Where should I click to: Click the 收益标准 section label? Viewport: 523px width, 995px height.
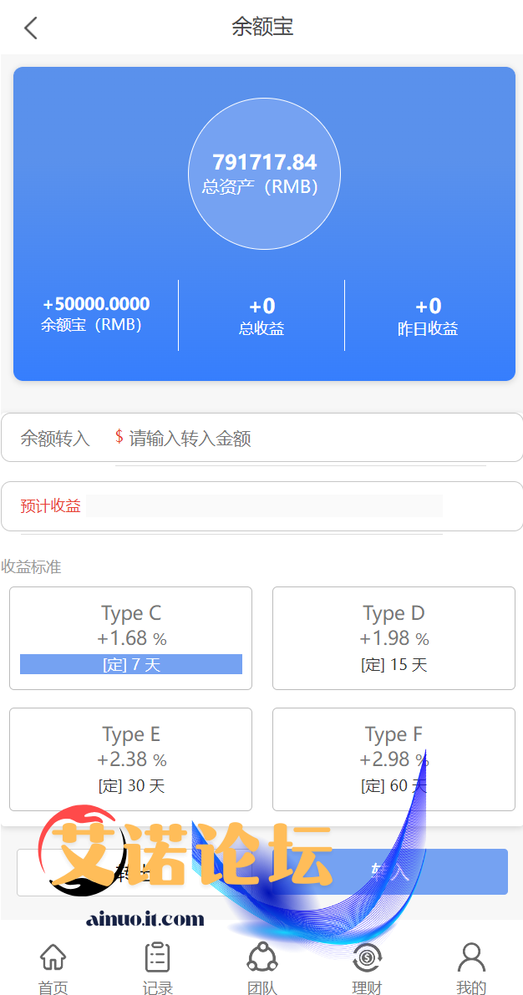pos(31,567)
